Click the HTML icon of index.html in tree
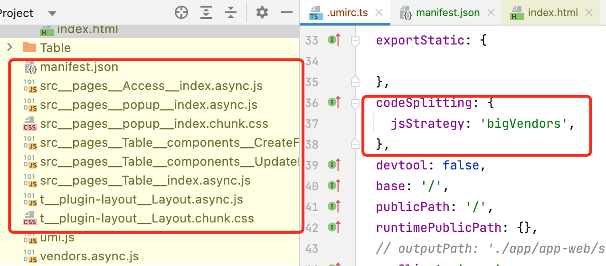The image size is (606, 266). coord(46,30)
